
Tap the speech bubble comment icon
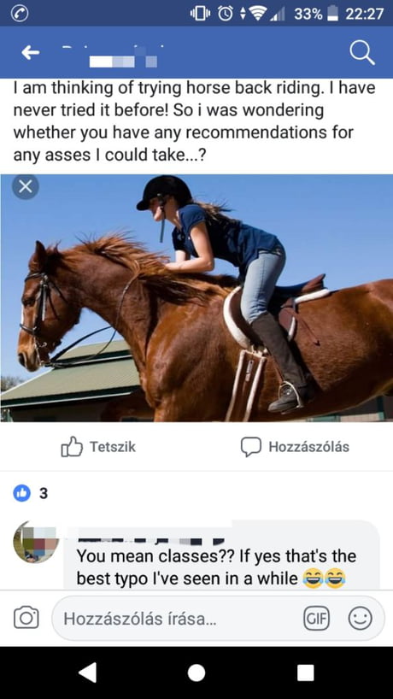(x=251, y=447)
